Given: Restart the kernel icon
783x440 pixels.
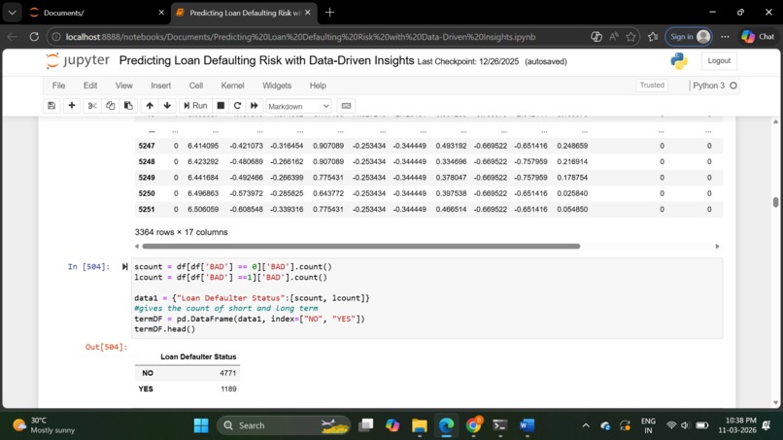Looking at the screenshot, I should coord(237,106).
